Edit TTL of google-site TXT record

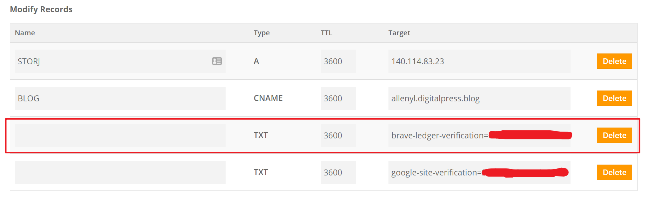[x=338, y=172]
